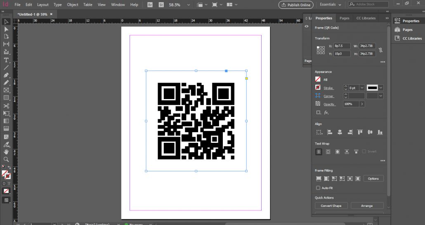425x225 pixels.
Task: Select the Pen tool
Action: click(x=6, y=75)
